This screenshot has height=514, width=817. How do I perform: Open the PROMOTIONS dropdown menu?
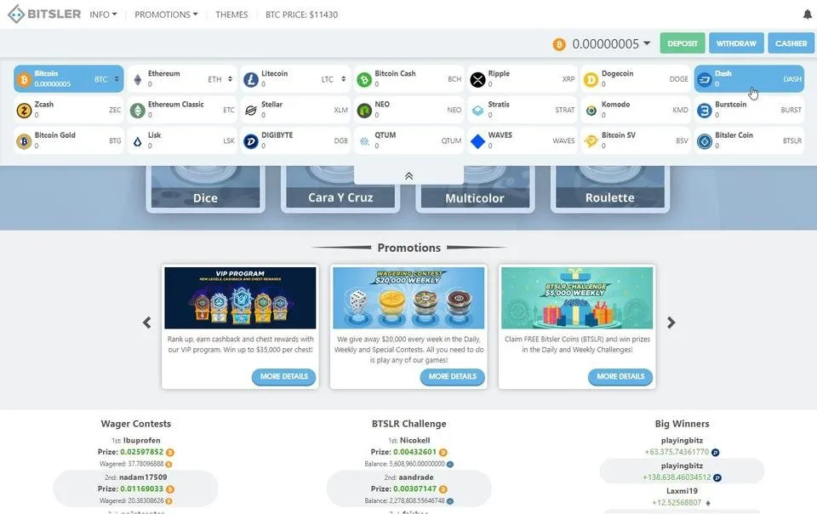tap(166, 14)
